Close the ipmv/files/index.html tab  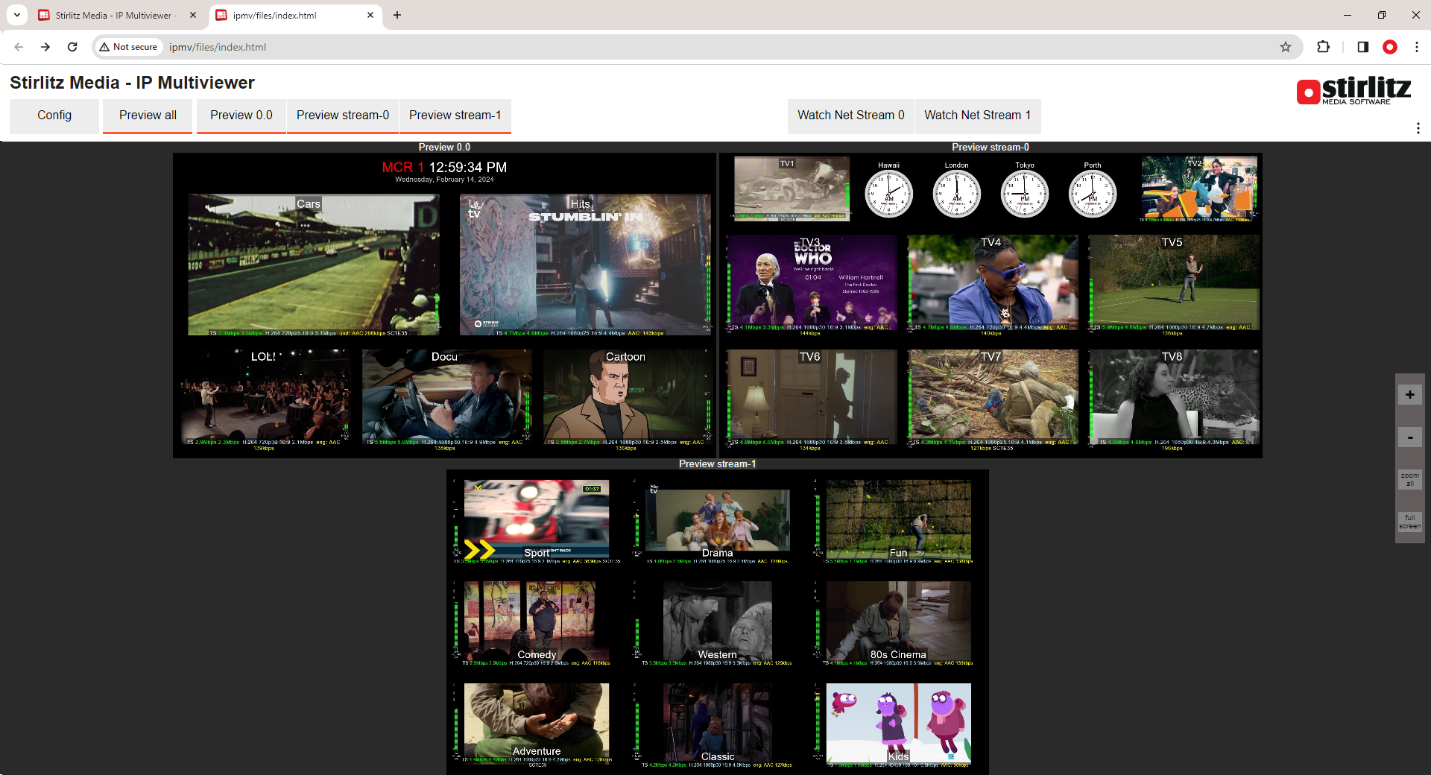[370, 15]
